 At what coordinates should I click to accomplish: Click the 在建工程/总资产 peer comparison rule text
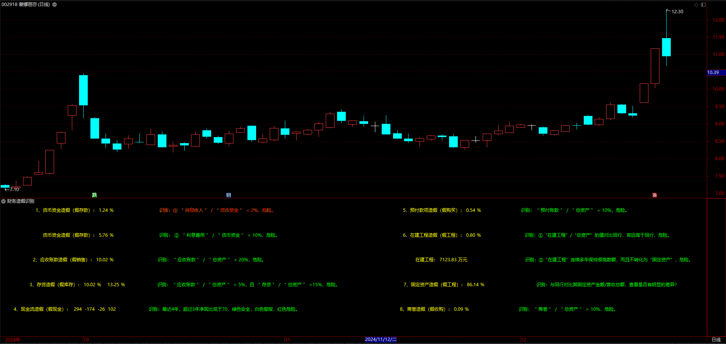pyautogui.click(x=598, y=235)
